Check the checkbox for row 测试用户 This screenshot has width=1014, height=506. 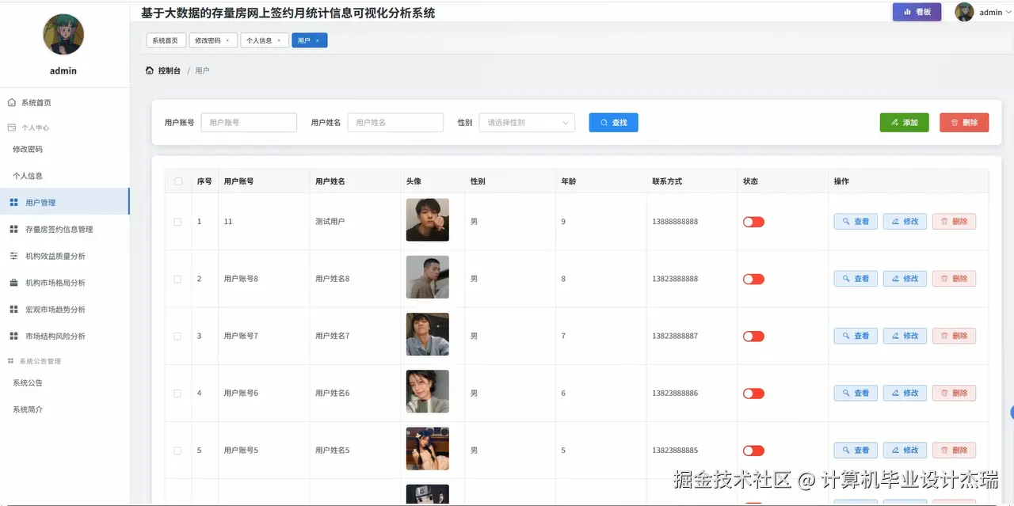(178, 222)
